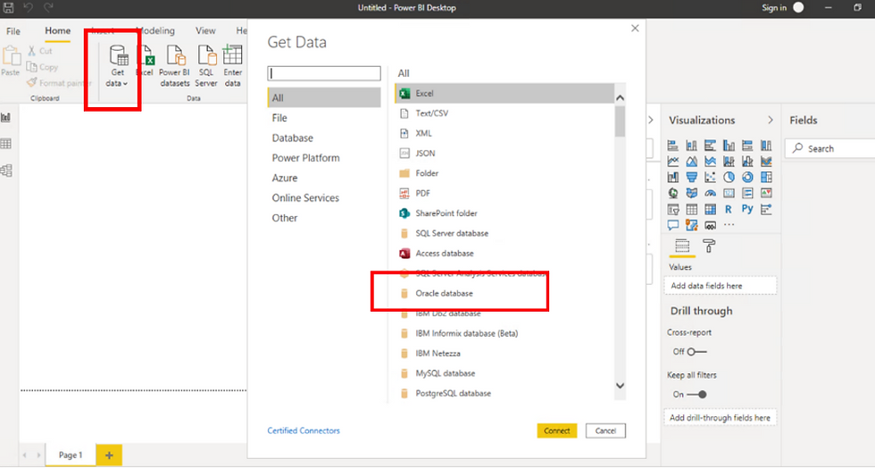Add a new page with plus button
875x468 pixels.
coord(109,455)
